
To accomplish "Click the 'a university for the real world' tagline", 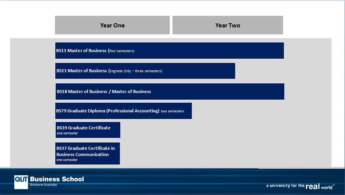I will (x=300, y=186).
